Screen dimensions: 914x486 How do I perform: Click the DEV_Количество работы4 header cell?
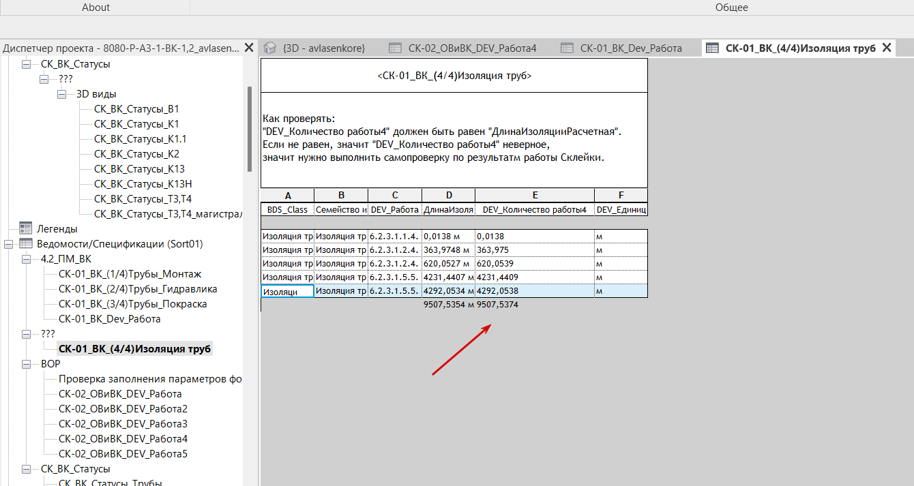(x=535, y=210)
